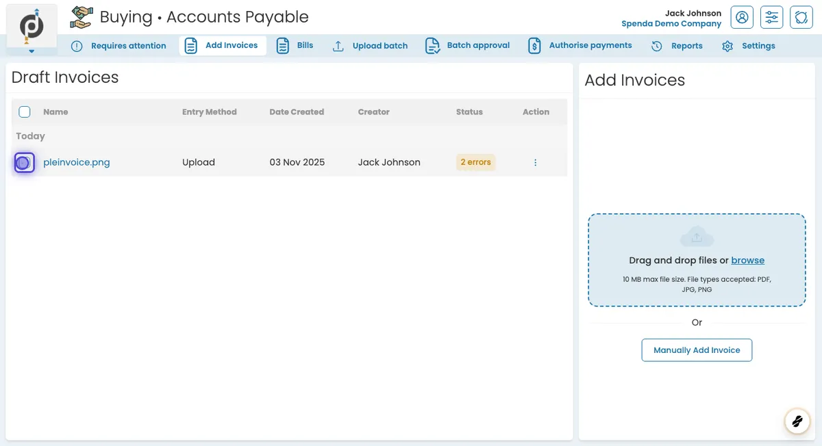Click the Jack Johnson creator cell
Screen dimensions: 822x446
point(389,162)
